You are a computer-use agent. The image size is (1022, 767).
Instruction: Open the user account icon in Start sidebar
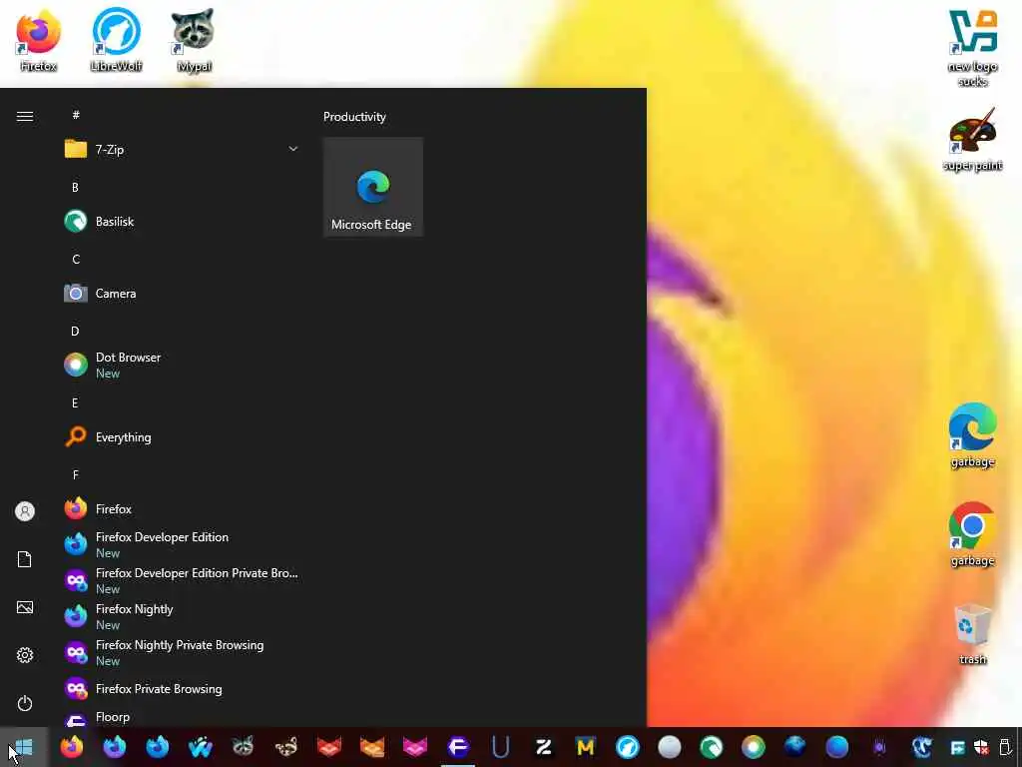pos(25,511)
